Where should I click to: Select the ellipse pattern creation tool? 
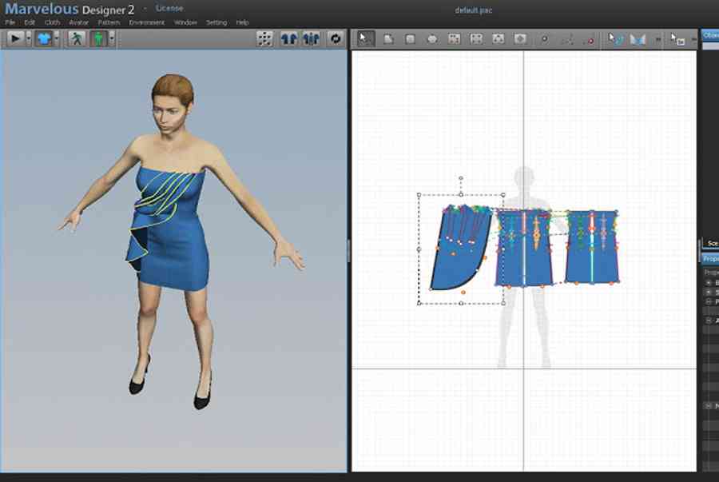coord(432,39)
